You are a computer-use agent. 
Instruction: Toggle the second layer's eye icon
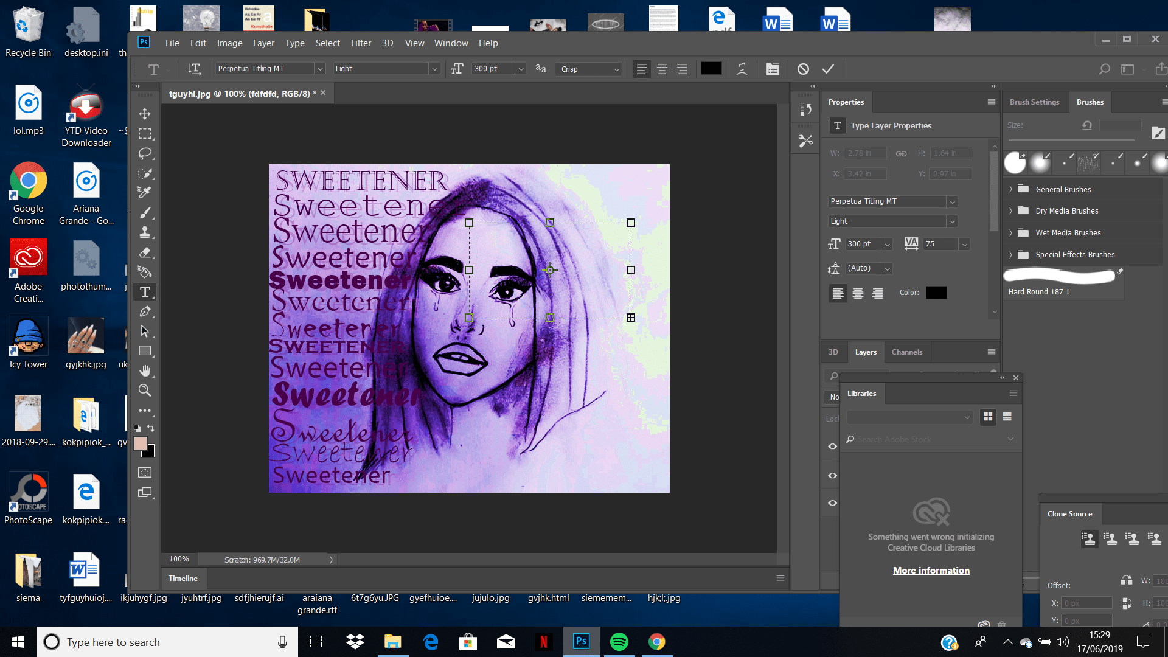click(x=833, y=476)
